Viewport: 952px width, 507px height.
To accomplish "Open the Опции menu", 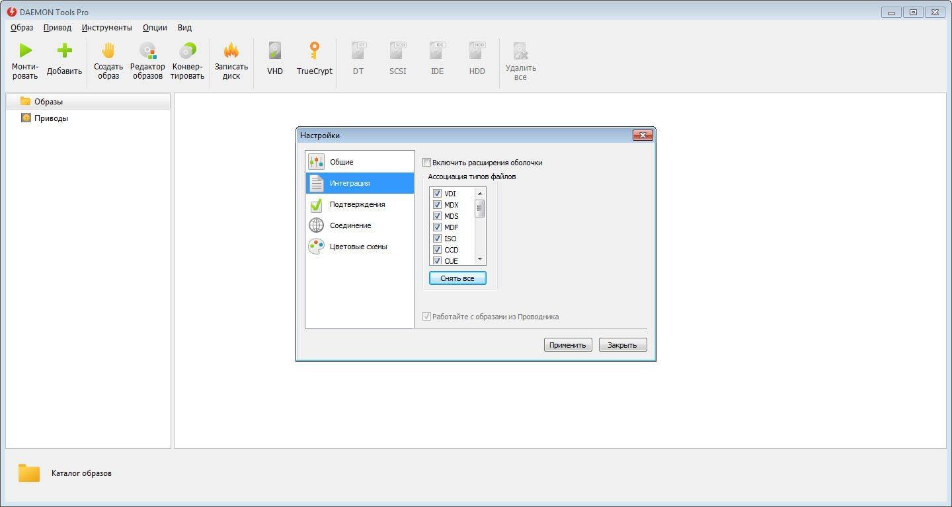I will (x=155, y=28).
